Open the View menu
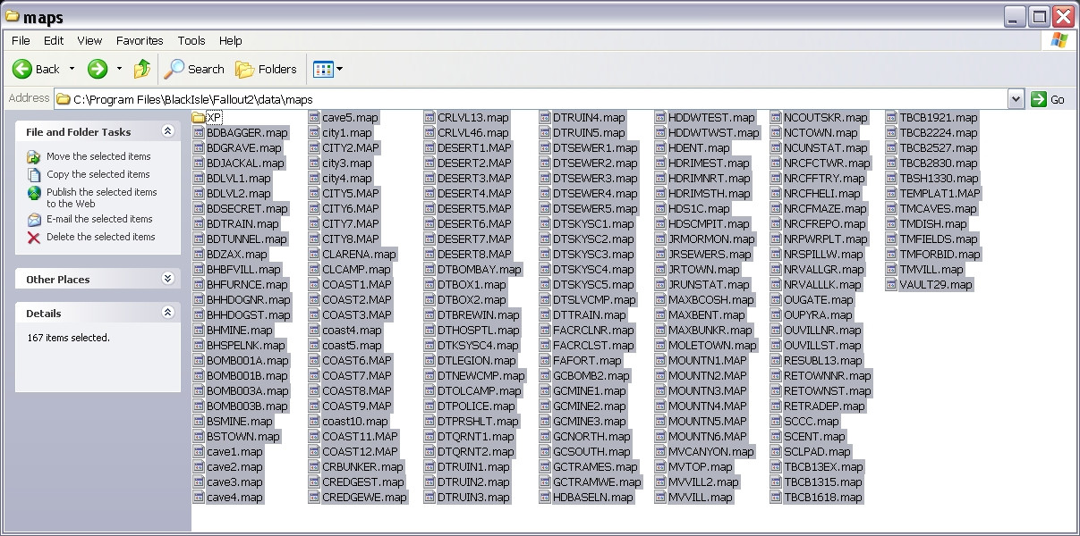This screenshot has height=536, width=1080. [89, 40]
